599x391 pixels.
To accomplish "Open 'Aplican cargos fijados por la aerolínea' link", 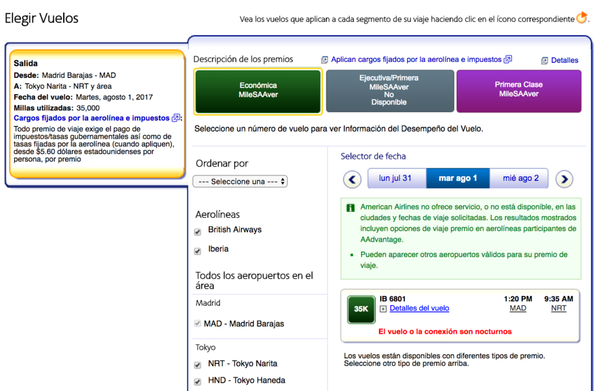I will [x=416, y=60].
